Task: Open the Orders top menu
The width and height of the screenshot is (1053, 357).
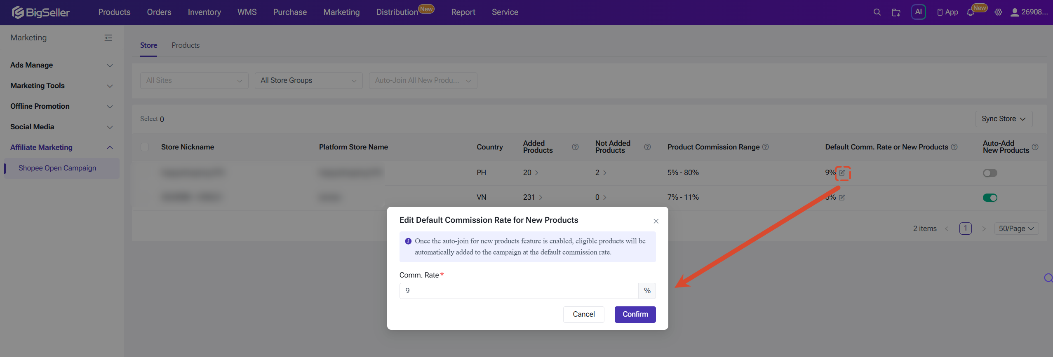Action: 159,12
